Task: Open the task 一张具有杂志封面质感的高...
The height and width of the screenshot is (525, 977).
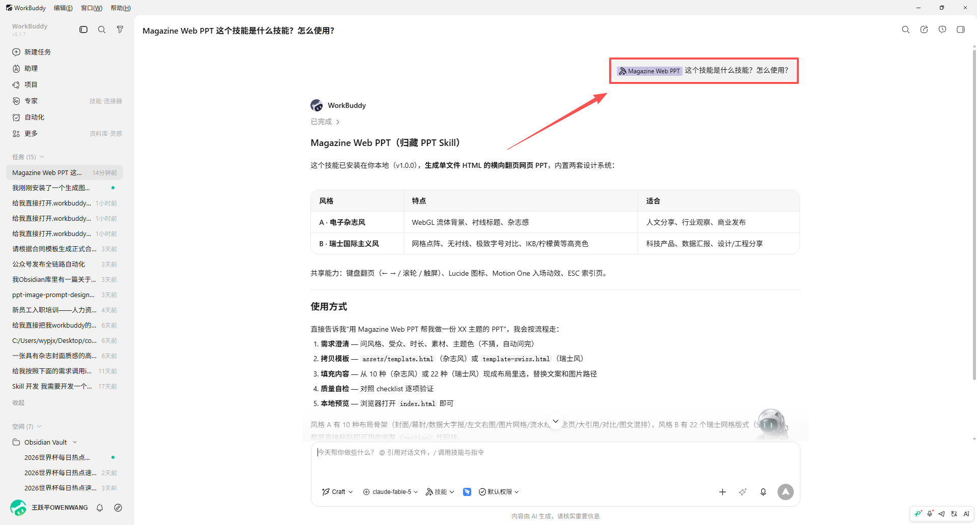Action: 65,356
